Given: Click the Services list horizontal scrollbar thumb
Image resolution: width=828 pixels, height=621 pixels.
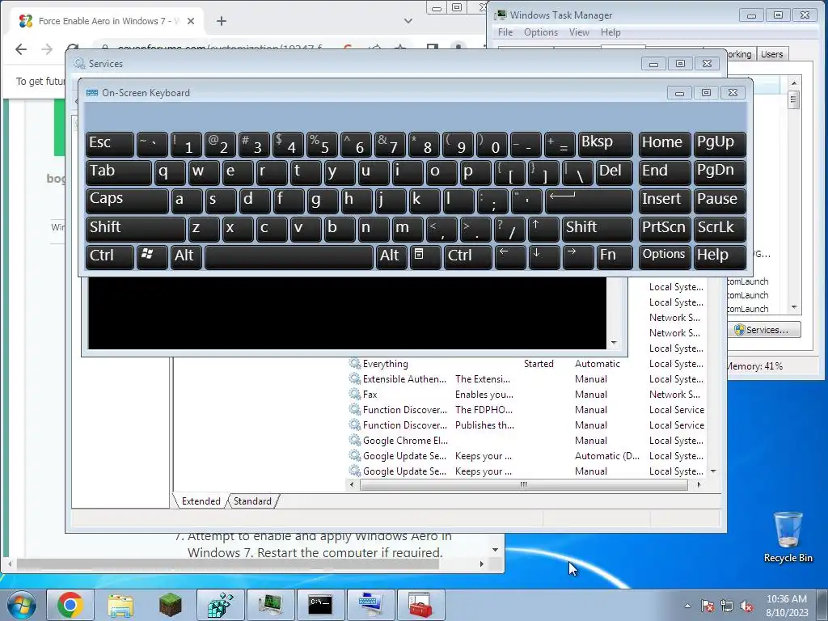Looking at the screenshot, I should coord(523,485).
